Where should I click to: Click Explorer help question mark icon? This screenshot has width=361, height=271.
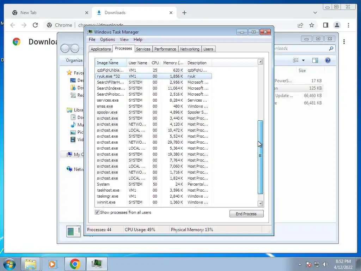point(328,60)
